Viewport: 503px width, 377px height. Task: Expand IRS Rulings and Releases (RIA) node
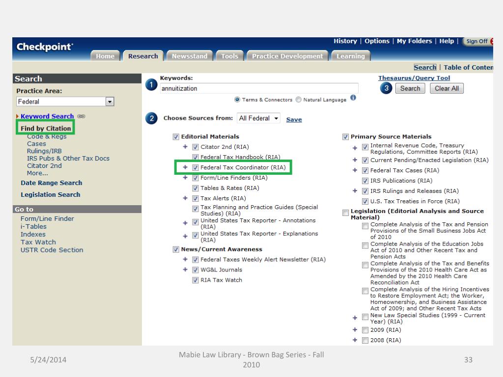(355, 191)
